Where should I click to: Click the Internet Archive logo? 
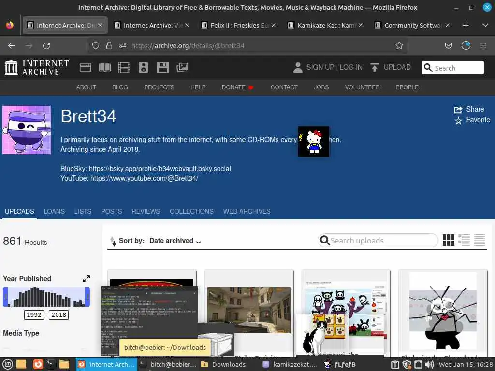pyautogui.click(x=37, y=68)
